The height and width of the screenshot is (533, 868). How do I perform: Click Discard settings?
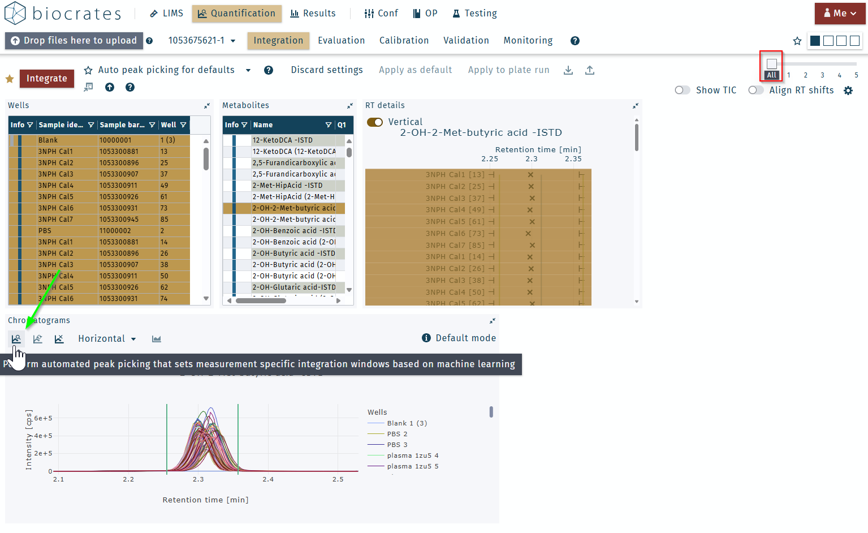pyautogui.click(x=327, y=70)
